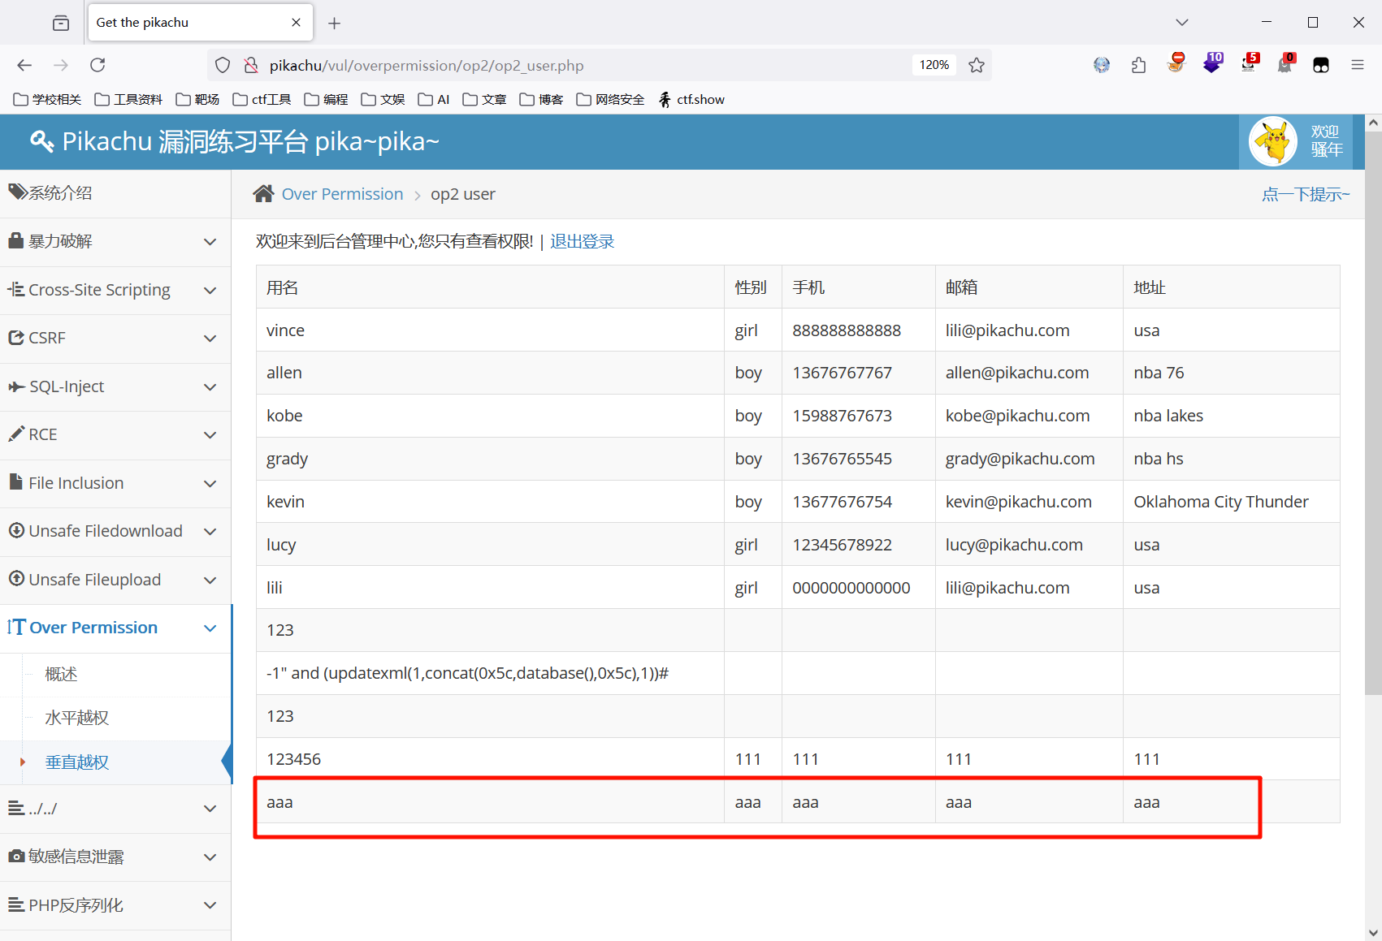Expand the 敏感信息泄露 sidebar menu
The height and width of the screenshot is (941, 1382).
115,857
